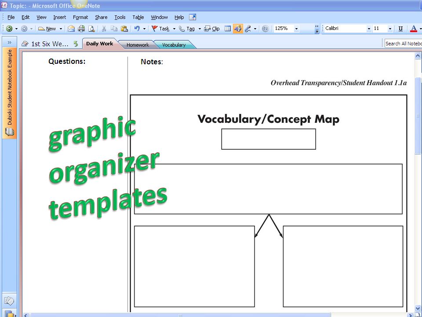Click the 125% zoom field

(284, 28)
